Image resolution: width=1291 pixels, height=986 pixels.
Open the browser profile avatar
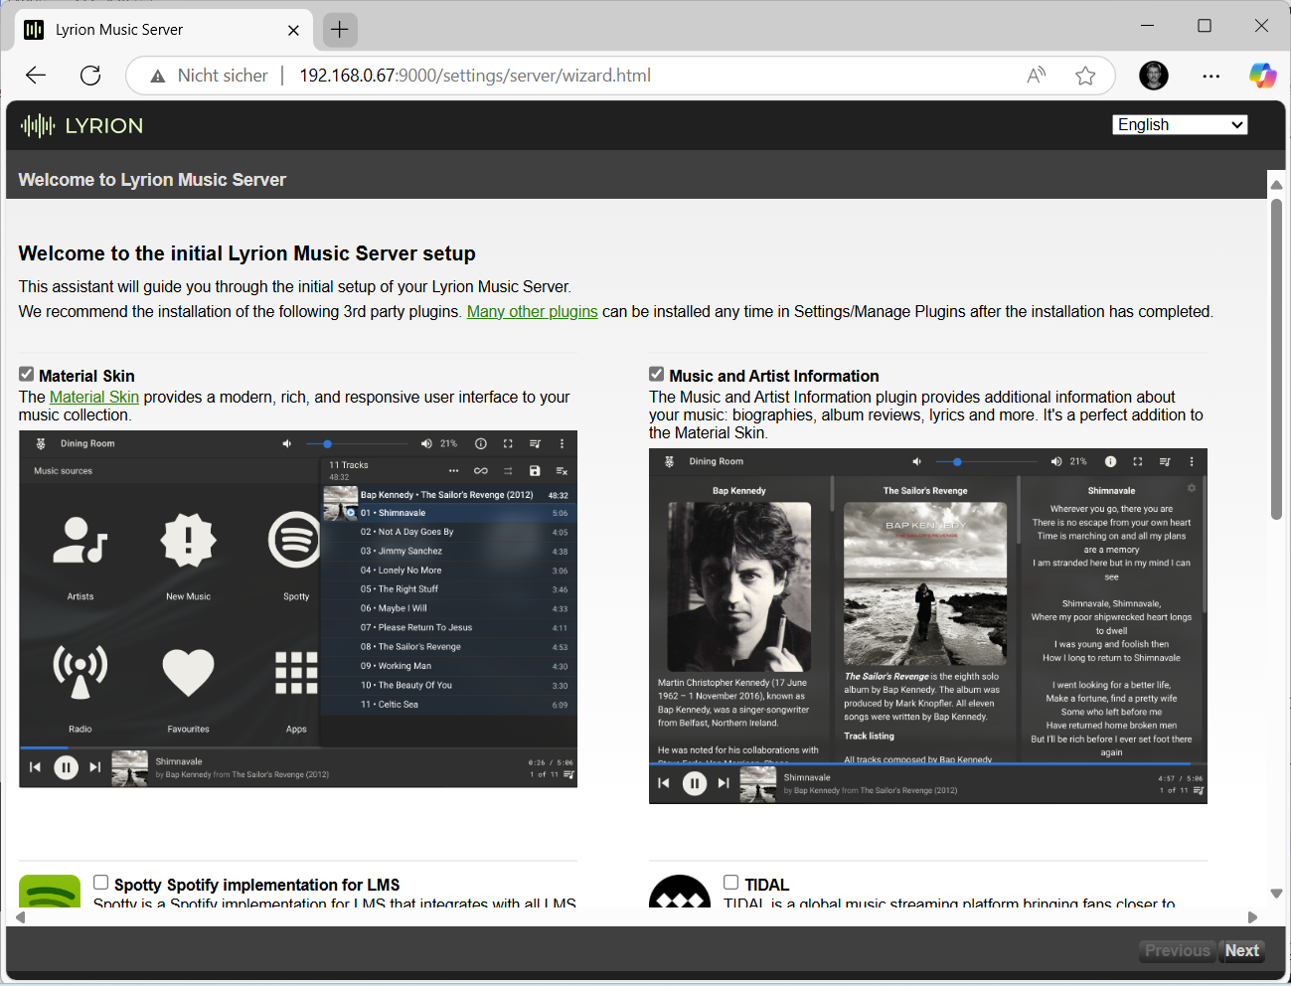(x=1154, y=76)
